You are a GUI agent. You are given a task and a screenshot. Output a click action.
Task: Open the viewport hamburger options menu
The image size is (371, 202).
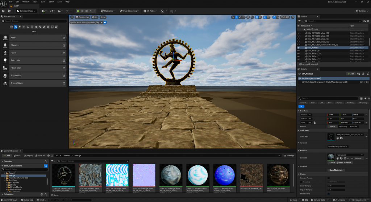(72, 17)
